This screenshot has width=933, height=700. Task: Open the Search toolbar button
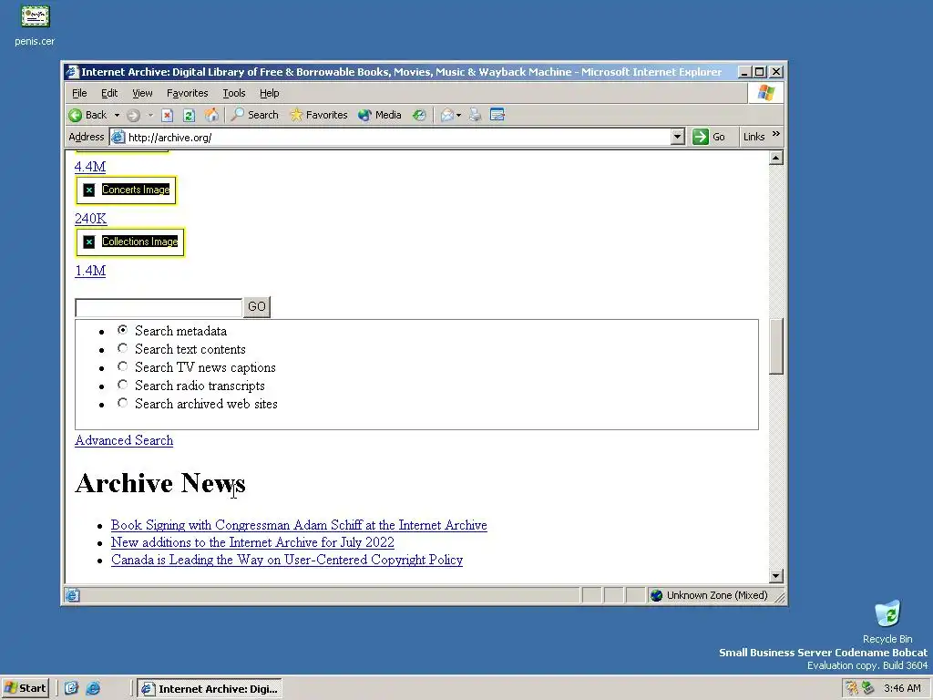[255, 115]
